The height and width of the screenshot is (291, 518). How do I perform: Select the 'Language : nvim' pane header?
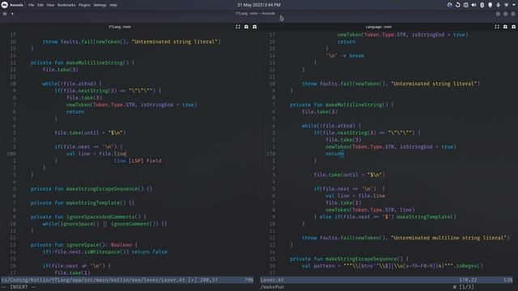tap(379, 27)
